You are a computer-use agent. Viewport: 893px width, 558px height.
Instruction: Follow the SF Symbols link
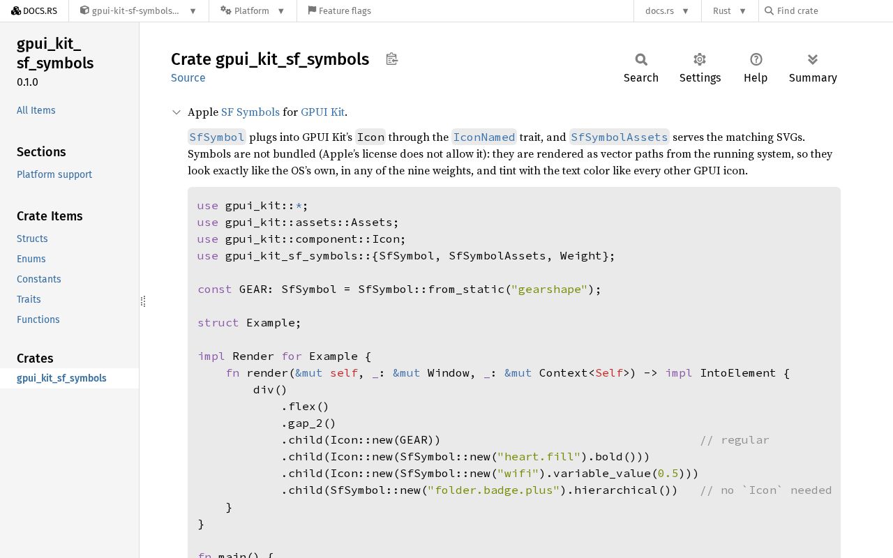click(250, 112)
